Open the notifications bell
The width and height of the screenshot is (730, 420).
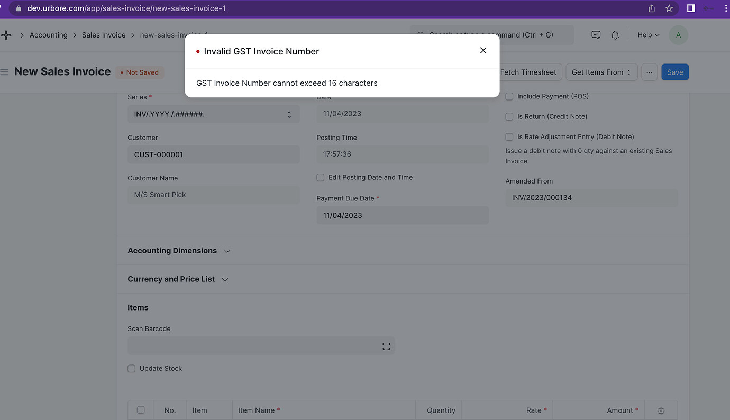[615, 35]
